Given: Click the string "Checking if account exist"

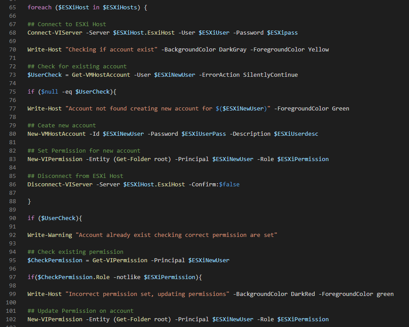Looking at the screenshot, I should click(x=112, y=49).
